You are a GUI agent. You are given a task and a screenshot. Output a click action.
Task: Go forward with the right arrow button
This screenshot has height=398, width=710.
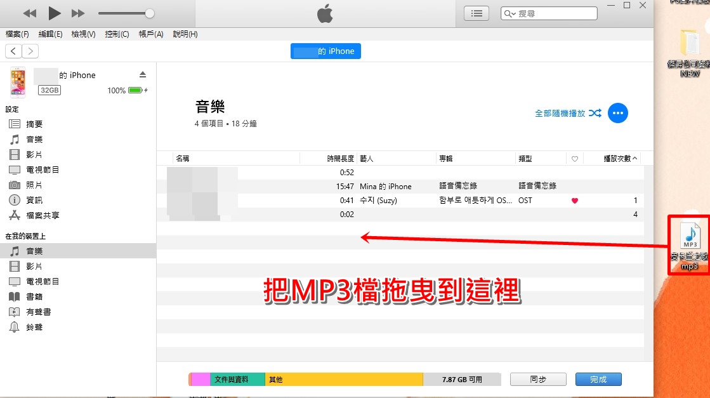[30, 51]
